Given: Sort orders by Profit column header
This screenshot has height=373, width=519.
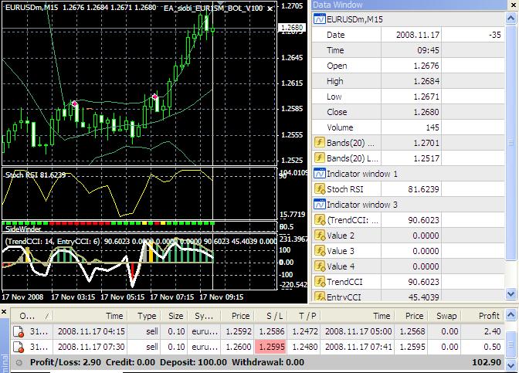Looking at the screenshot, I should [x=483, y=316].
